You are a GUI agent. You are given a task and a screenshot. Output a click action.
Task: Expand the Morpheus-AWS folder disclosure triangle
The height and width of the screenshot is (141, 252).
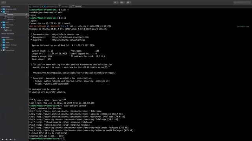(2, 9)
